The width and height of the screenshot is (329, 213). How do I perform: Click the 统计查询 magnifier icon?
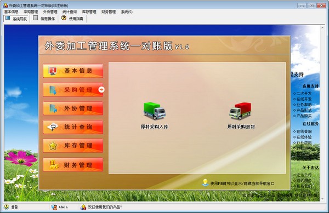(53, 127)
